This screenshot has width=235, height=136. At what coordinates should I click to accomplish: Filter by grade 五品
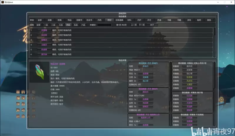76,25
